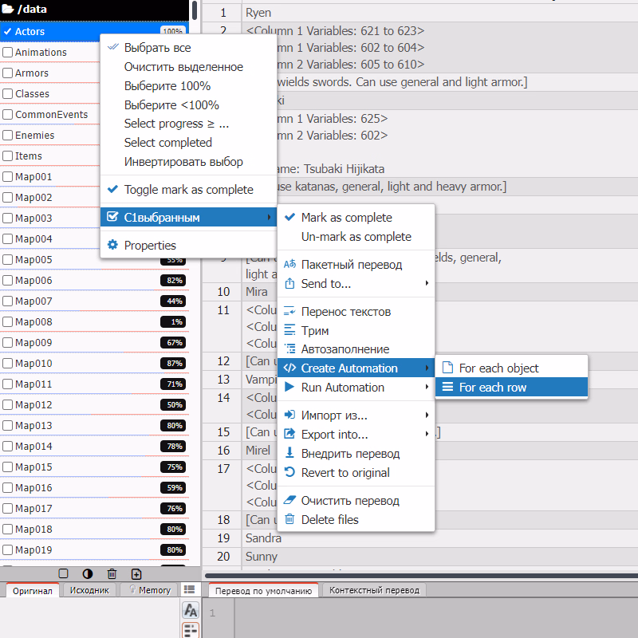Choose Select completed menu entry
638x638 pixels.
coord(188,143)
